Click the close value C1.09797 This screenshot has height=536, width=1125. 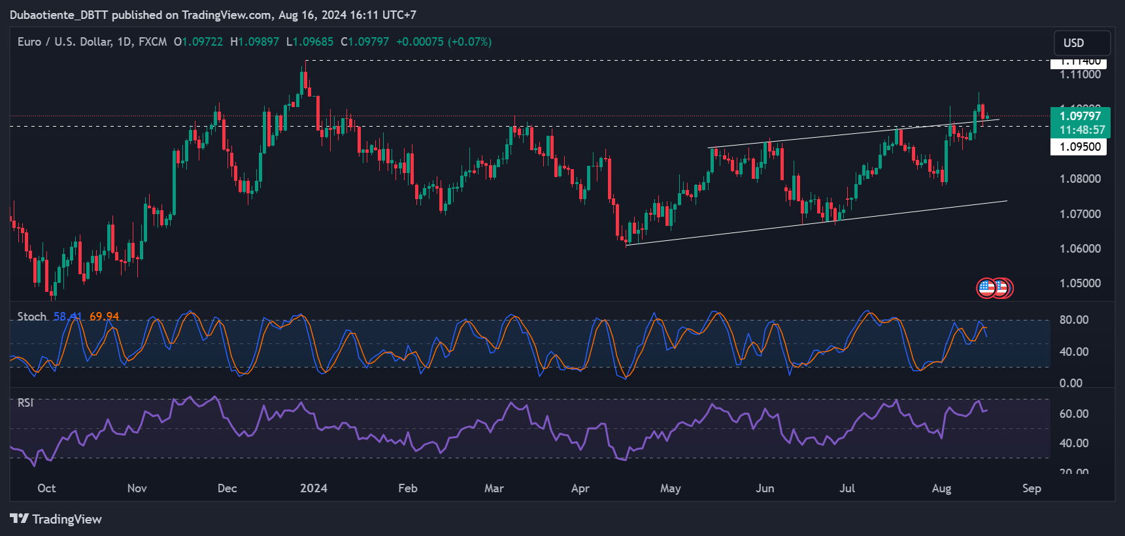(365, 42)
